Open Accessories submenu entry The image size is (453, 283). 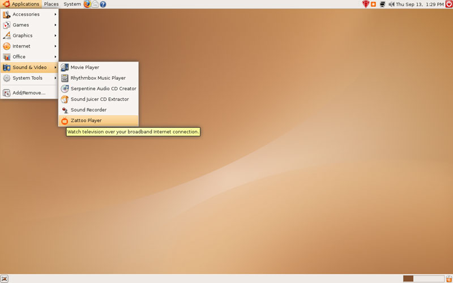(x=29, y=14)
